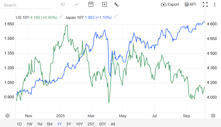Click the US 10Y legend label
This screenshot has height=127, width=221.
click(x=23, y=18)
